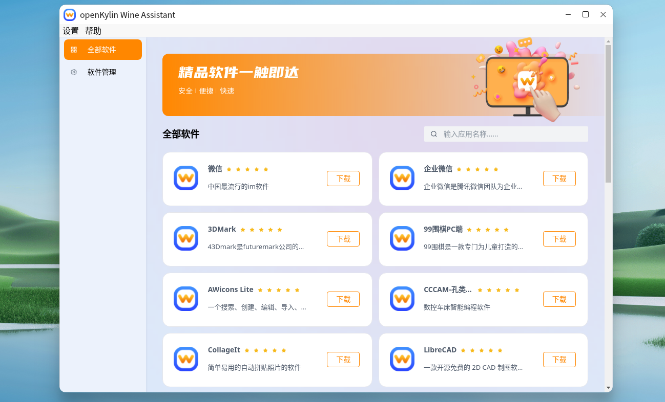Minimize the Wine Assistant window
The width and height of the screenshot is (665, 402).
568,14
